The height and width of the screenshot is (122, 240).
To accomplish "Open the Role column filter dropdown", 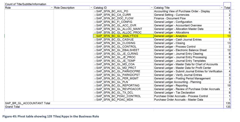I will point(52,8).
